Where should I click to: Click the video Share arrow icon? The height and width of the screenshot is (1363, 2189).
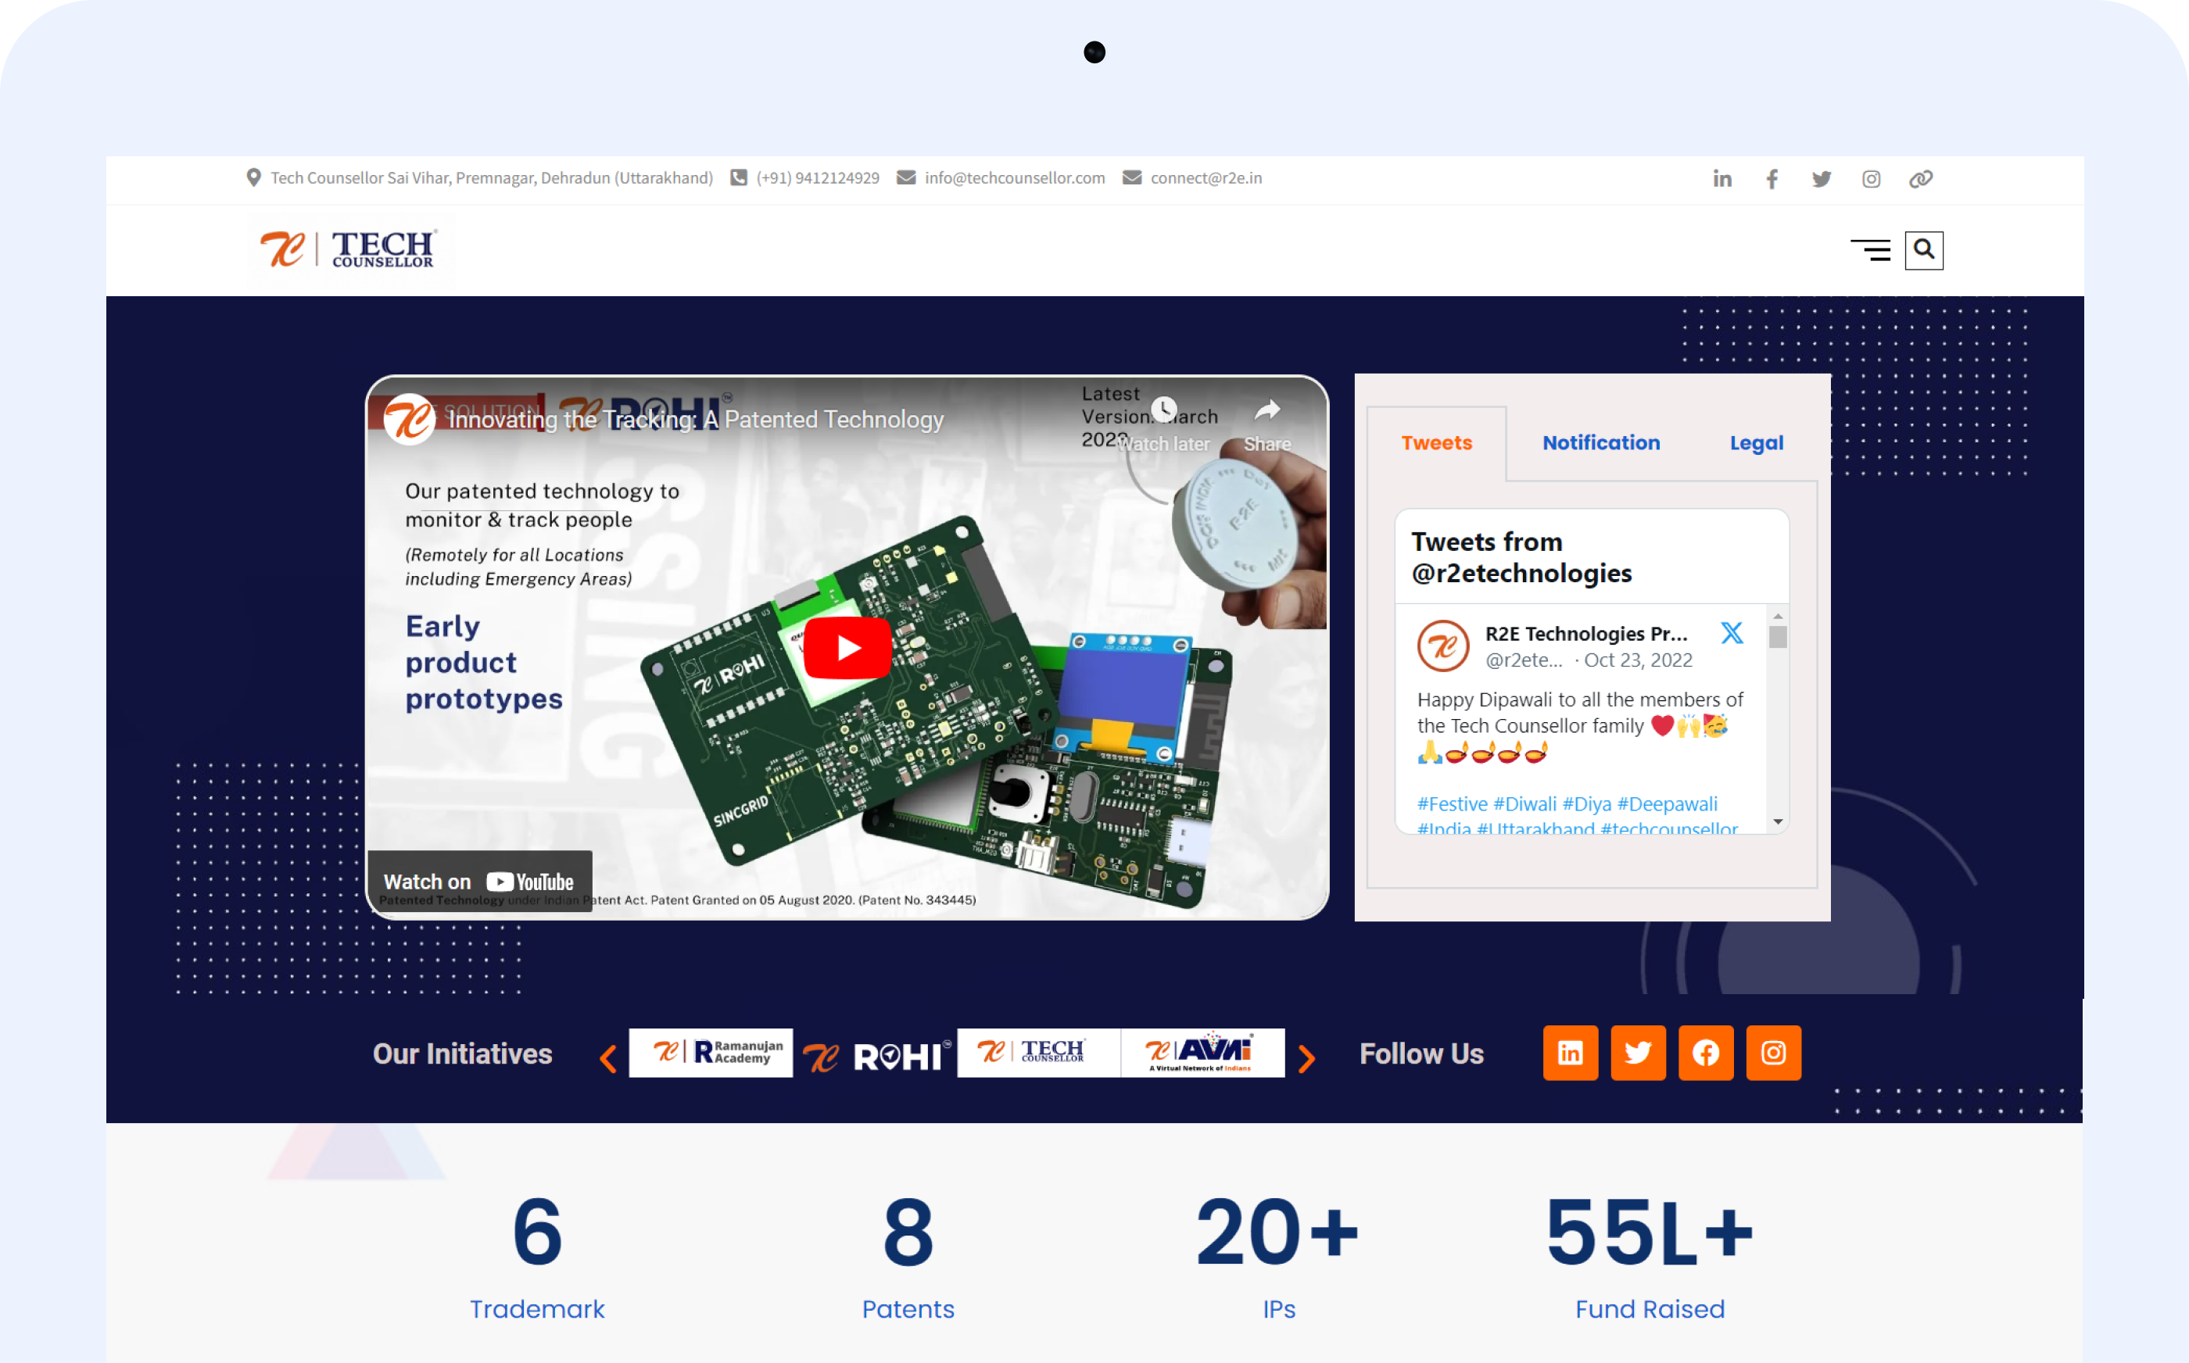[1266, 411]
